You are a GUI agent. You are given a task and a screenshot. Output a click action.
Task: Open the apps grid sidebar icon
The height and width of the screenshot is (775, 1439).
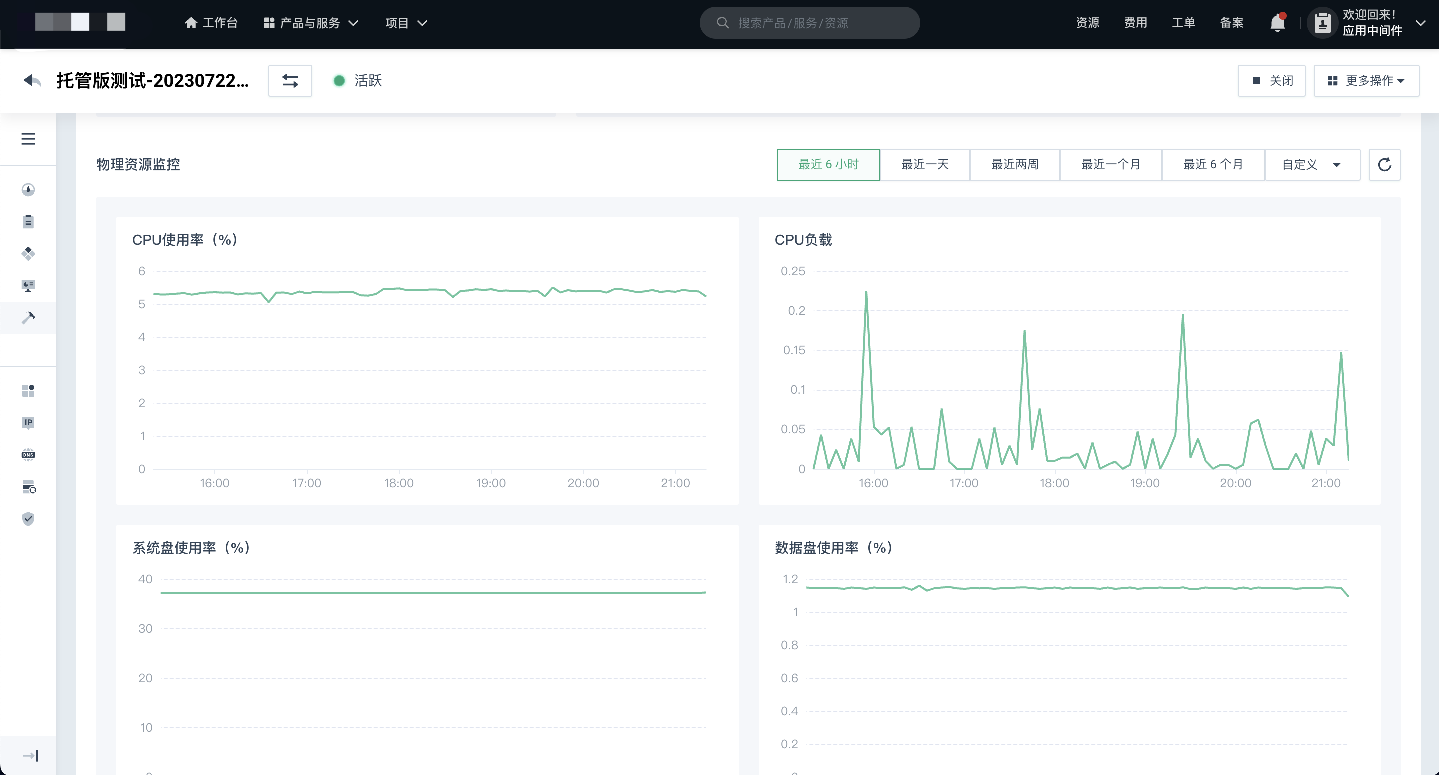pyautogui.click(x=28, y=390)
